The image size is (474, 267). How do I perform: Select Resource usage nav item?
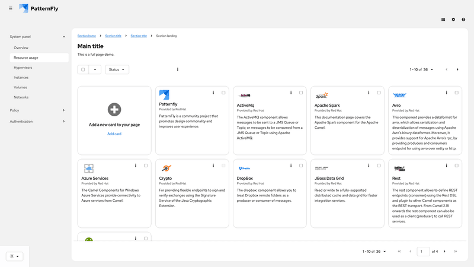pyautogui.click(x=39, y=58)
